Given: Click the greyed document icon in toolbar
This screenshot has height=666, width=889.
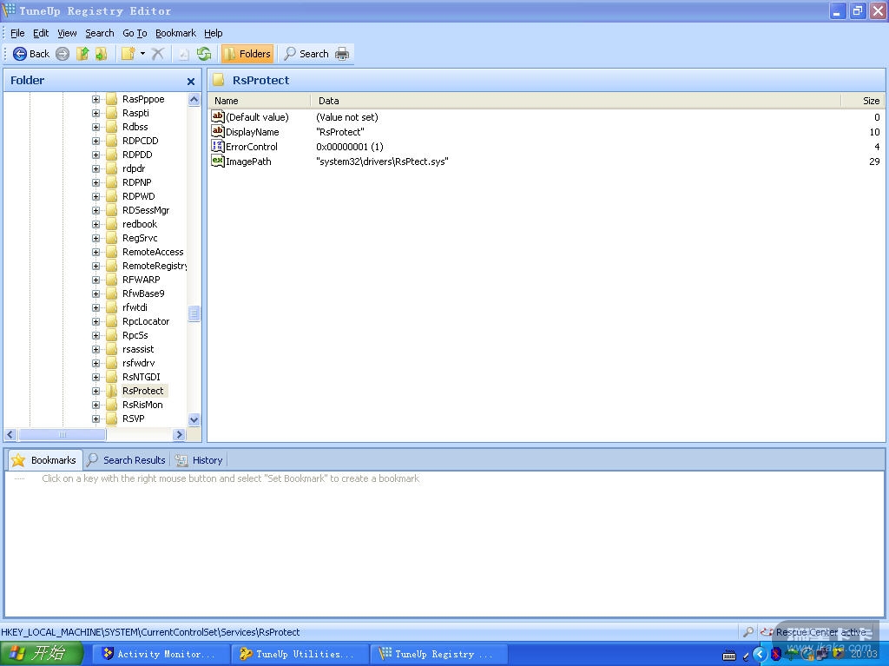Looking at the screenshot, I should pyautogui.click(x=183, y=54).
